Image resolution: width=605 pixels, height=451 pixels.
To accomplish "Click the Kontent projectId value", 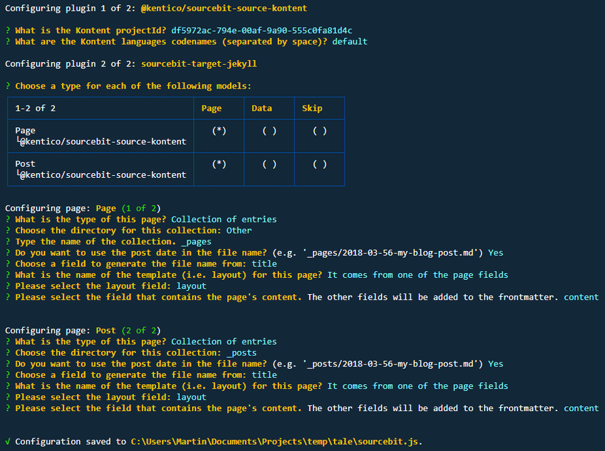I will click(261, 30).
